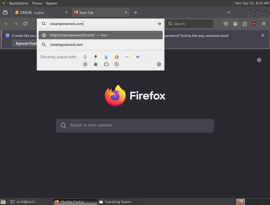Viewport: 270px width, 205px height.
Task: Click the center Search or enter address field
Action: [135, 125]
